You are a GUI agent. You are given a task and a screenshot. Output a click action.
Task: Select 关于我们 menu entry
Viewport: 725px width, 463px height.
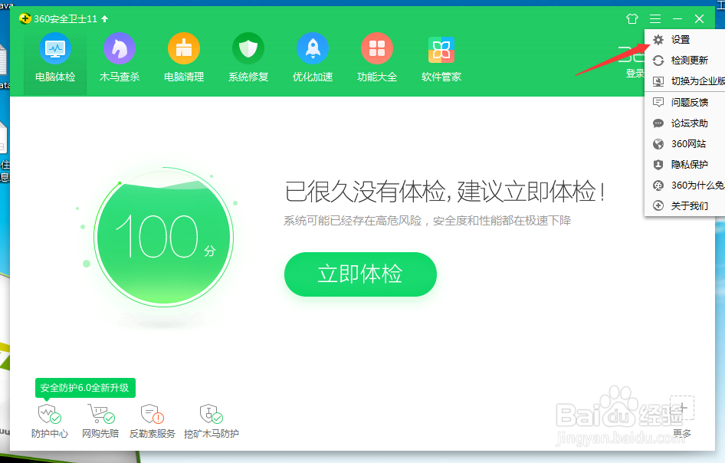tap(685, 206)
